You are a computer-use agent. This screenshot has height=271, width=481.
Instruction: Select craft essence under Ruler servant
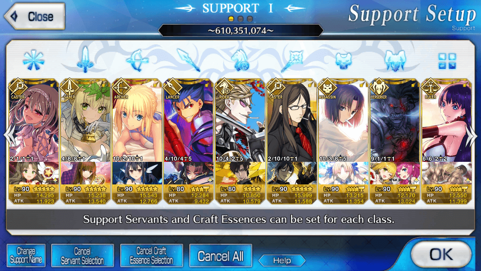point(446,173)
